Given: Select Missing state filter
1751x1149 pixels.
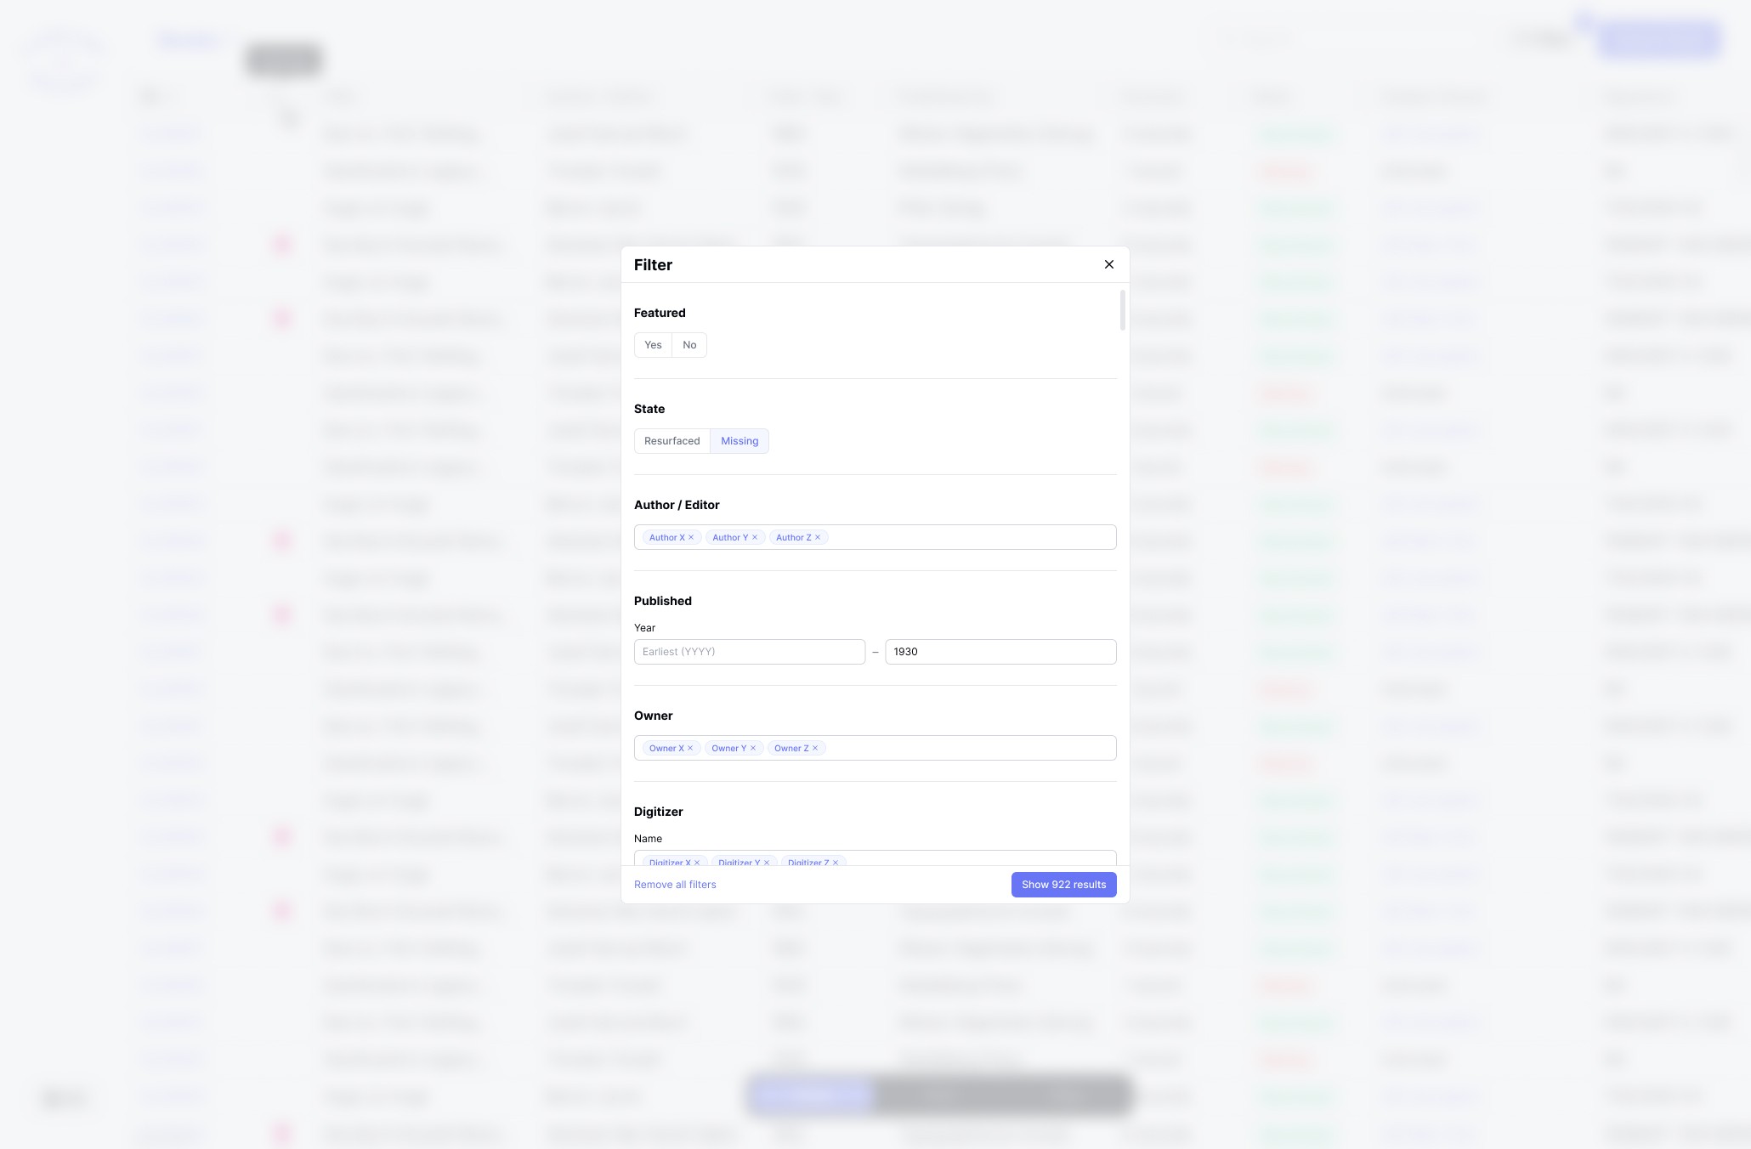Looking at the screenshot, I should pyautogui.click(x=739, y=441).
